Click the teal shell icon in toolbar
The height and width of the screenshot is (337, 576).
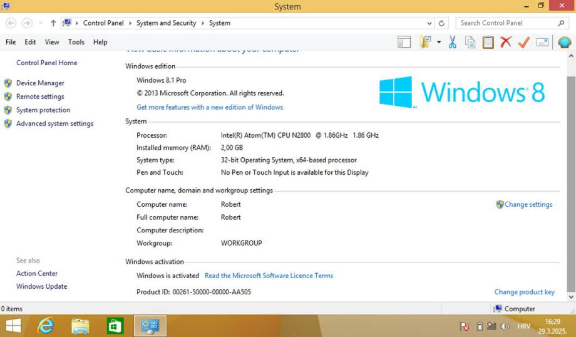564,42
